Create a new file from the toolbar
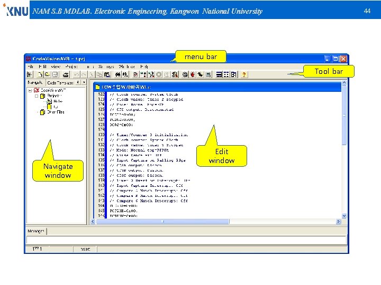Screen dimensions: 381x285 40,74
